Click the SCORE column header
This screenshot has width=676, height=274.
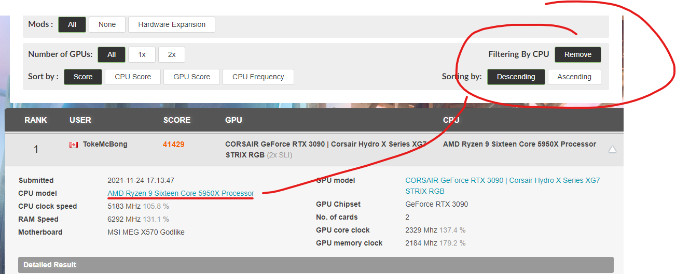coord(177,120)
